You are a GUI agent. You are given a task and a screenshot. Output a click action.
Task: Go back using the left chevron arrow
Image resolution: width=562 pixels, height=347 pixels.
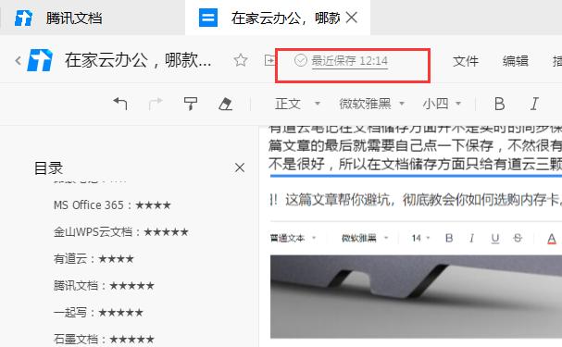18,60
